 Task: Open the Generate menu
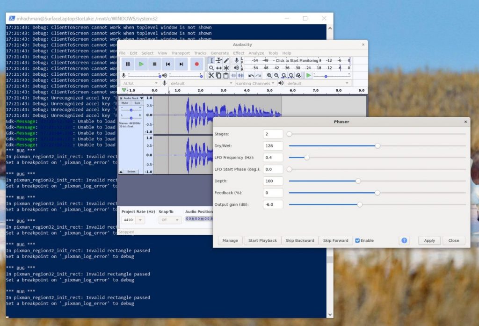pyautogui.click(x=220, y=53)
